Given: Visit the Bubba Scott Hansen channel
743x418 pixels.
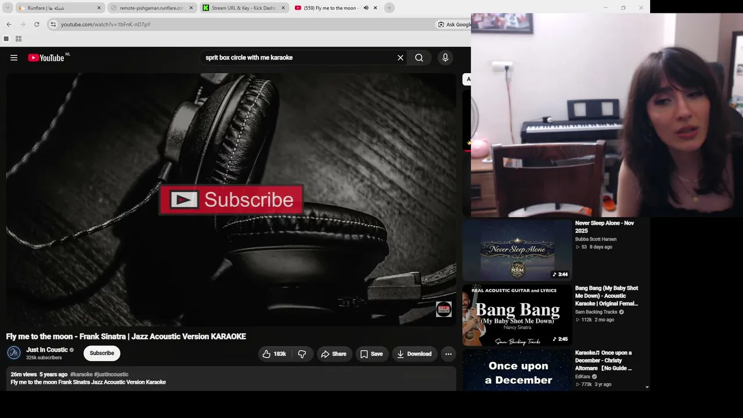Looking at the screenshot, I should click(596, 239).
